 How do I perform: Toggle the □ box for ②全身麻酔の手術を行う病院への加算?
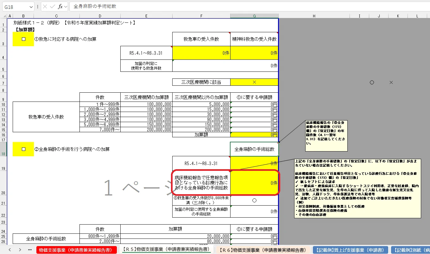(x=23, y=149)
